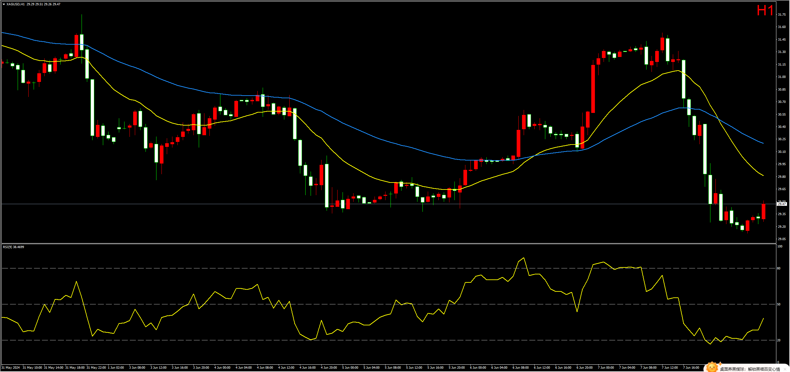
Task: Click the 30.85 price axis label
Action: [782, 90]
